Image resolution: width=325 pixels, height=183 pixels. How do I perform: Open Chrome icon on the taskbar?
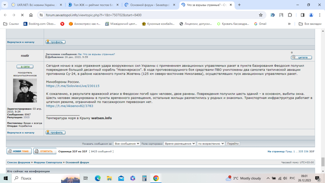coord(156,178)
